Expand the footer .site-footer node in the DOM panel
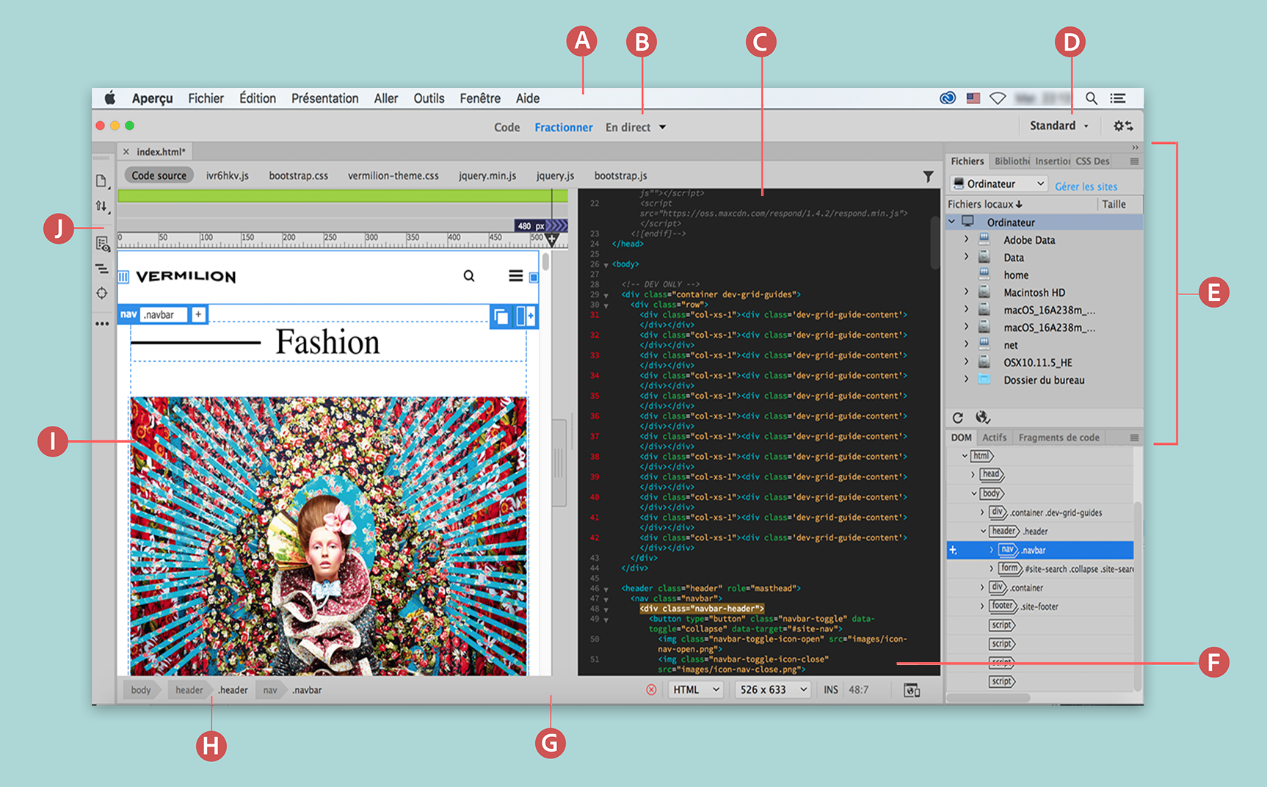The width and height of the screenshot is (1267, 787). (984, 606)
